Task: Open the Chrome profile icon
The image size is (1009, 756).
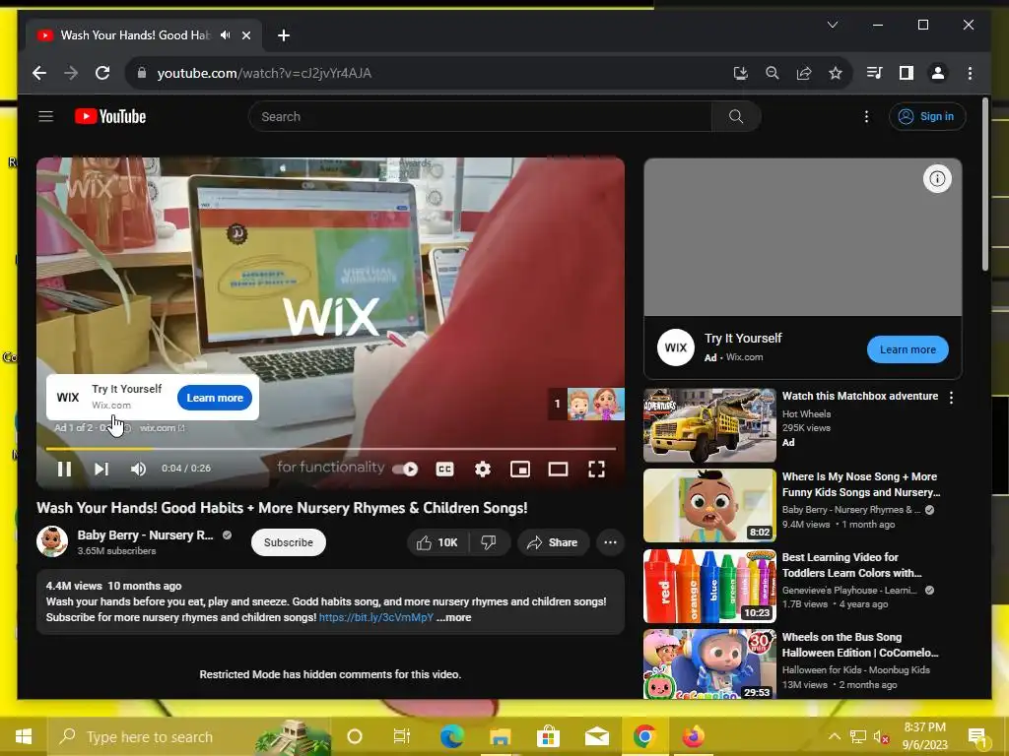Action: coord(938,73)
